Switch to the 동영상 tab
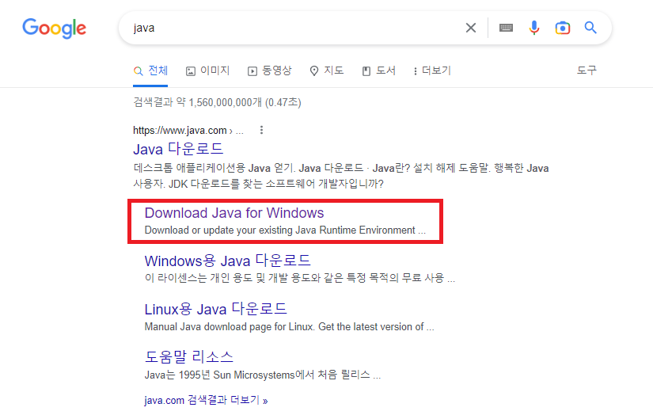The image size is (653, 415). (269, 70)
